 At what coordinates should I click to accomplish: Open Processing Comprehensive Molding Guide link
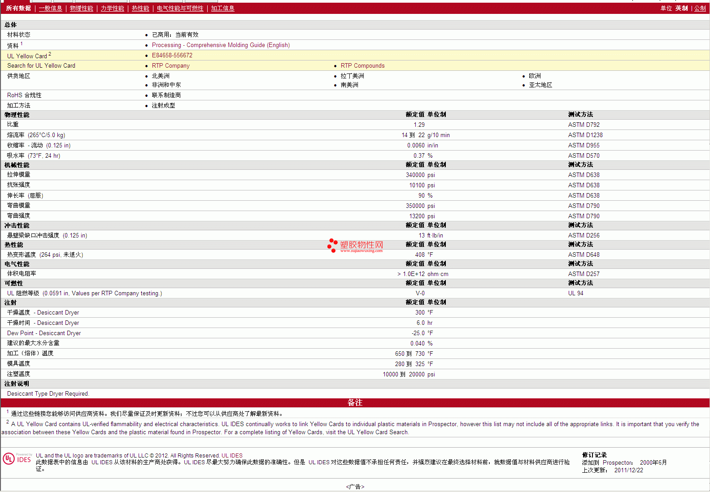221,45
